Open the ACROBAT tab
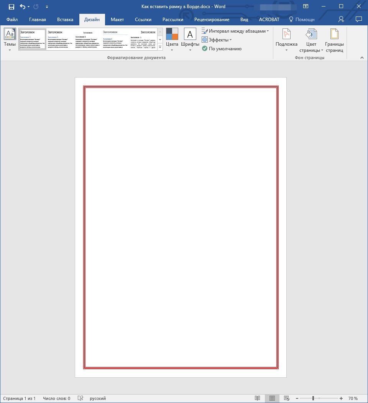 click(x=269, y=20)
